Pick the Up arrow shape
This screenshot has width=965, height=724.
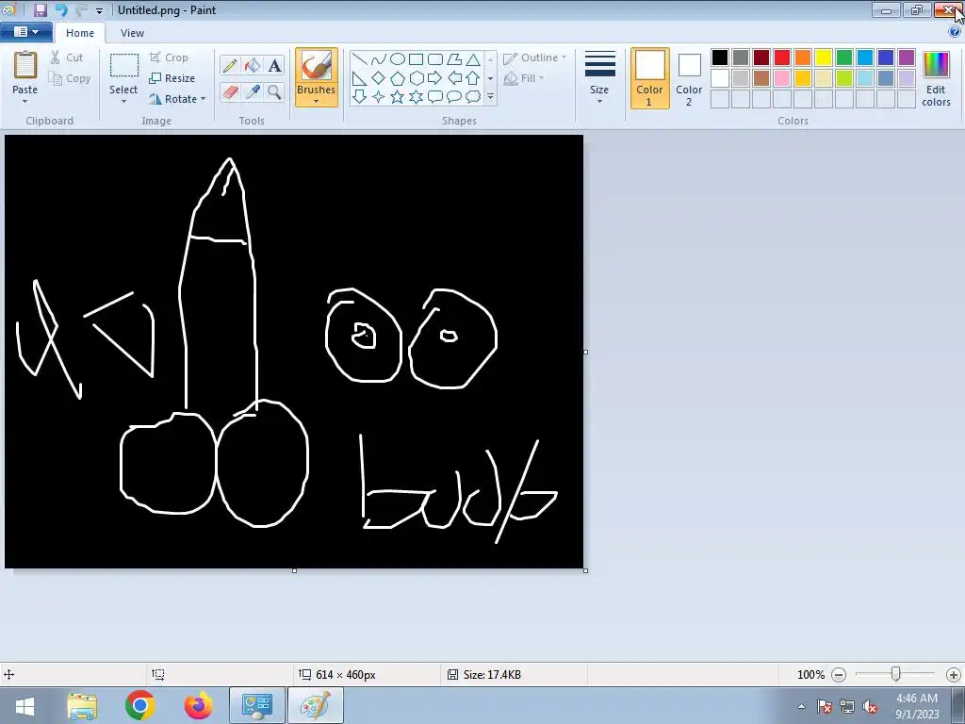point(473,78)
